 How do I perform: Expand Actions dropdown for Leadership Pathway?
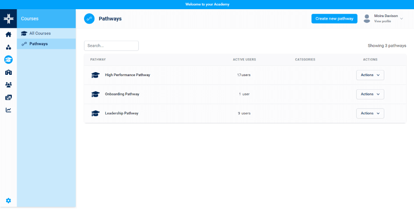click(370, 113)
